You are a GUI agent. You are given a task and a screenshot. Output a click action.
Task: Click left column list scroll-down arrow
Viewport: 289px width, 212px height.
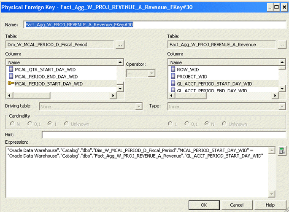pyautogui.click(x=120, y=89)
